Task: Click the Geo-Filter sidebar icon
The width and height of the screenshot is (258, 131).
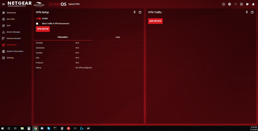Action: coord(3,19)
